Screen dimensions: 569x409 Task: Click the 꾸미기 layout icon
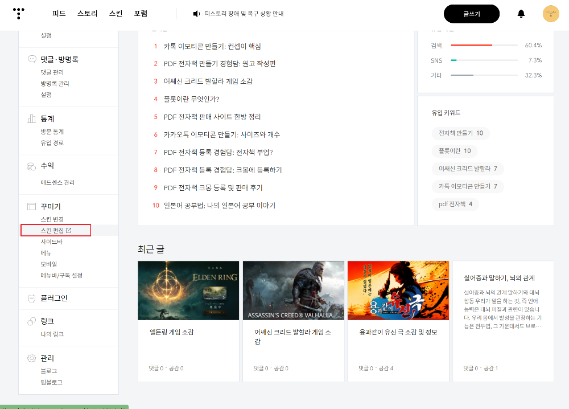(31, 206)
